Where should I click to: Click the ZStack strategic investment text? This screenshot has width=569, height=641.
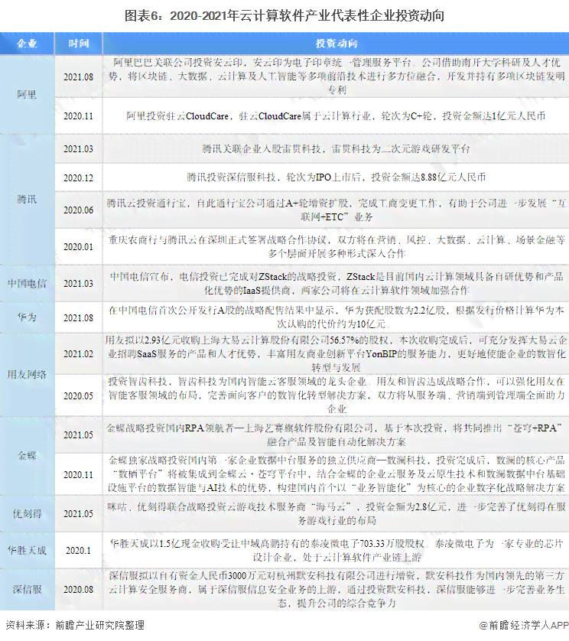coord(336,283)
